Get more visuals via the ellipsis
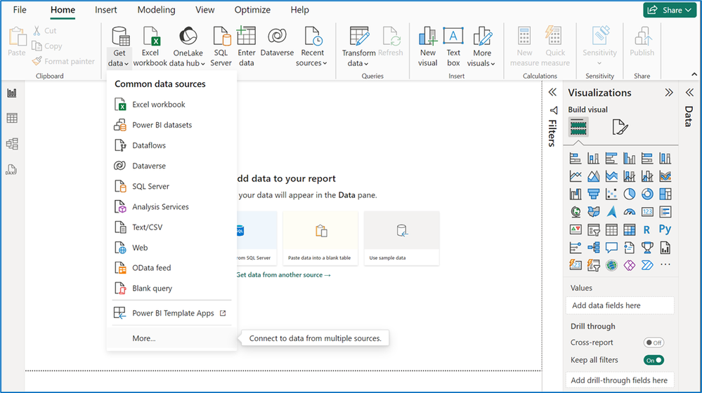Viewport: 702px width, 393px height. pos(665,265)
